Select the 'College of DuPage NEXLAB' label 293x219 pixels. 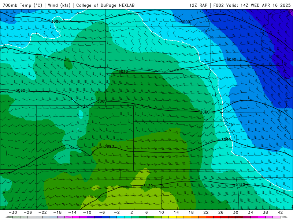[x=105, y=5]
